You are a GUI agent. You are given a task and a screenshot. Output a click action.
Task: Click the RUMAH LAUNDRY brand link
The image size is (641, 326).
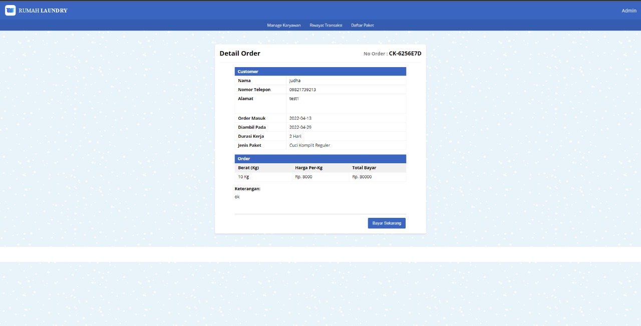pyautogui.click(x=43, y=10)
